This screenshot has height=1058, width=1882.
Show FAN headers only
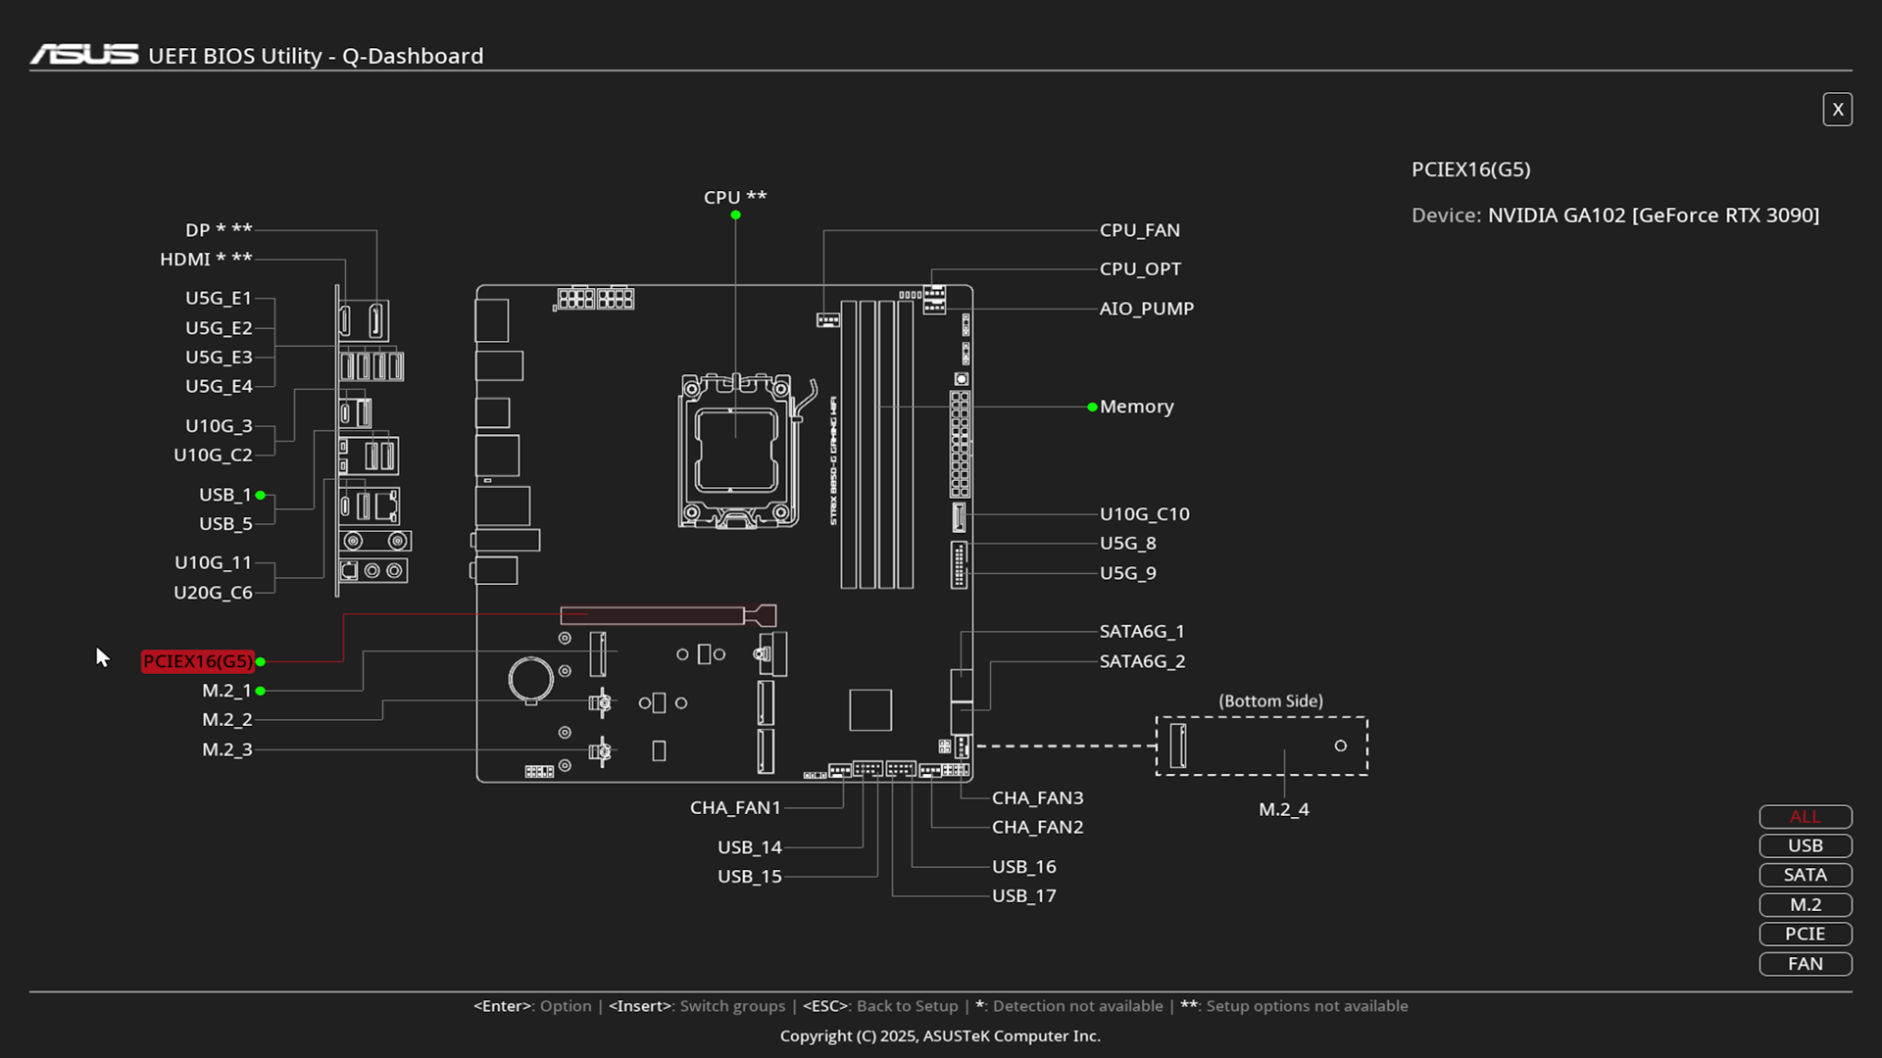click(x=1805, y=963)
